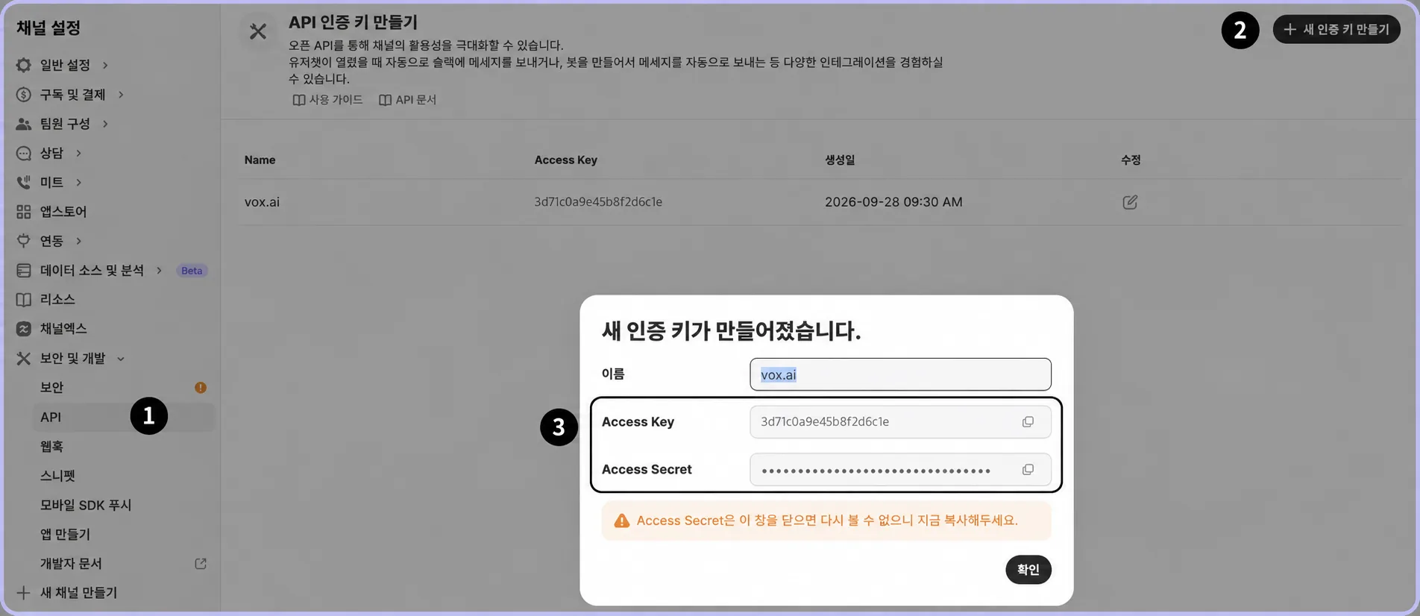Image resolution: width=1420 pixels, height=616 pixels.
Task: Click the edit pencil icon in vox.ai row
Action: (x=1130, y=202)
